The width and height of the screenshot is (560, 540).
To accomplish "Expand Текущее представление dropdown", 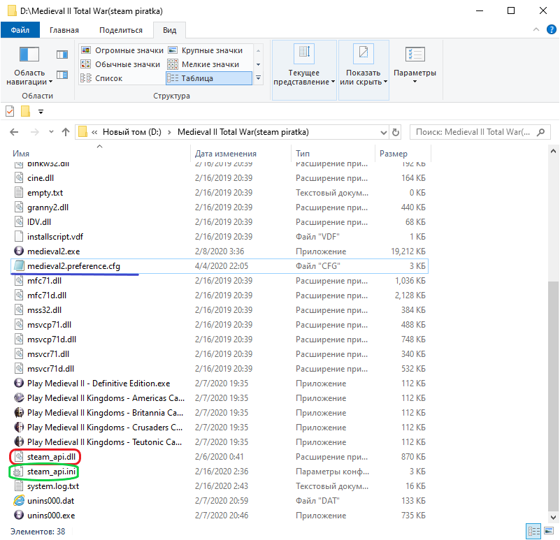I will (304, 70).
